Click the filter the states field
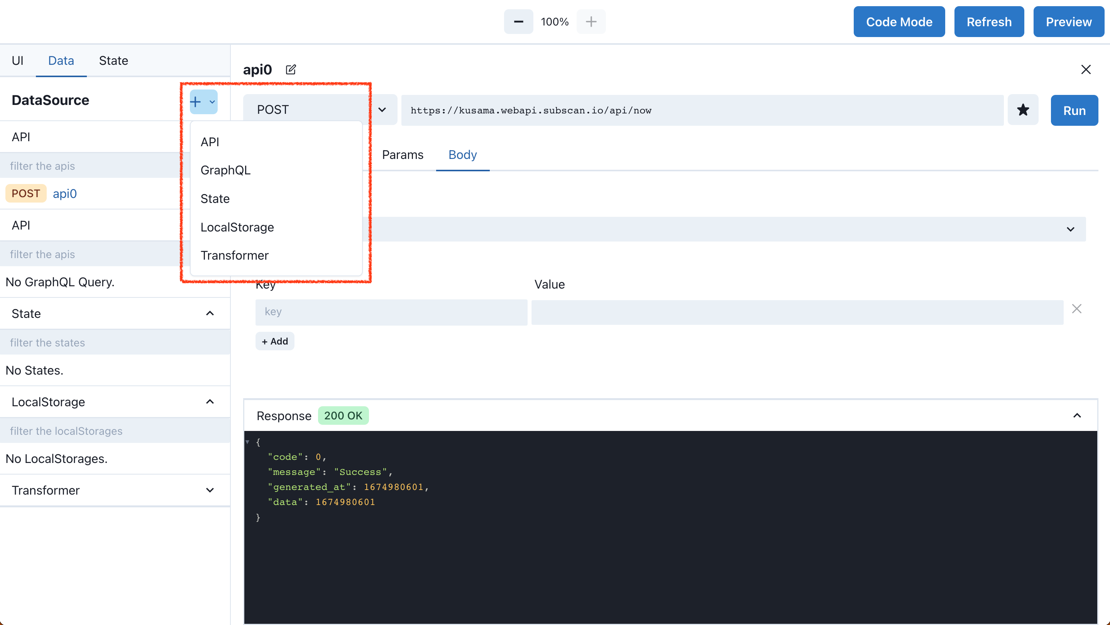 pos(115,343)
